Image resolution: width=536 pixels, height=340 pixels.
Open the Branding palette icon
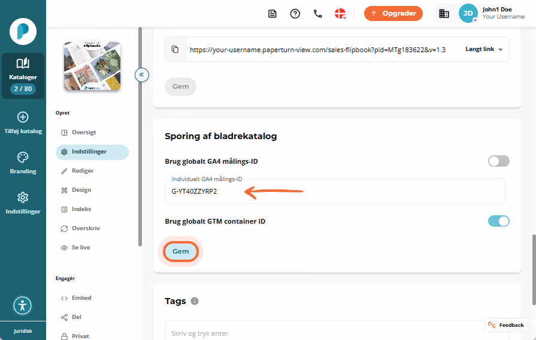point(23,157)
